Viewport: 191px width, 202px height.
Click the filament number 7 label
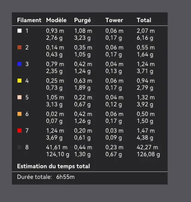click(x=27, y=131)
